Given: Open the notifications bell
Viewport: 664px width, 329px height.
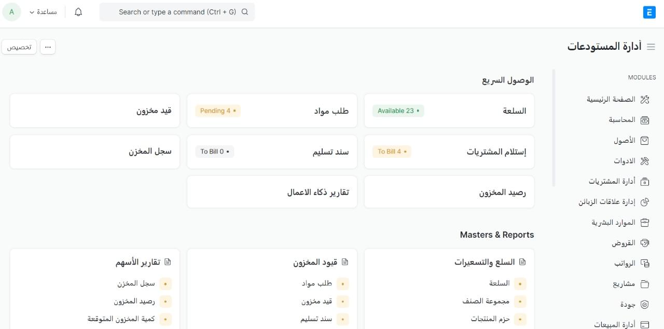Looking at the screenshot, I should [78, 12].
